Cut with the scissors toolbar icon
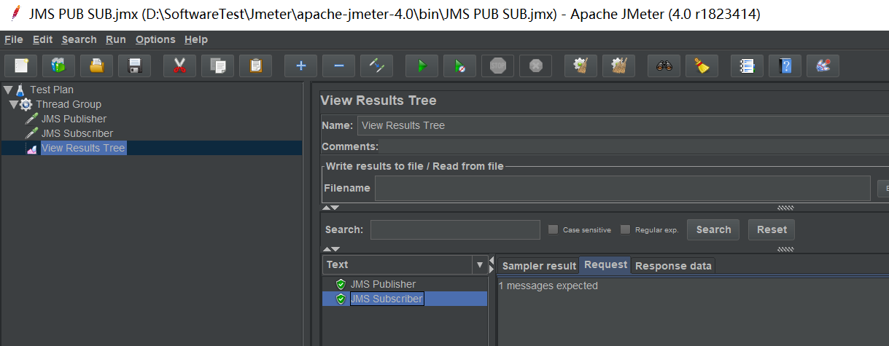889x346 pixels. point(179,66)
